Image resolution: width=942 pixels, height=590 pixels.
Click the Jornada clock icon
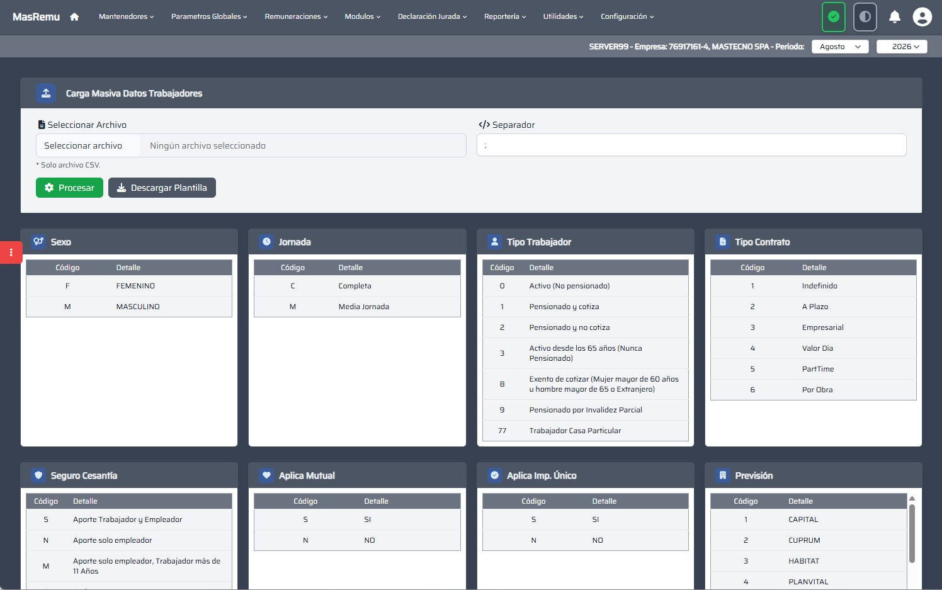pyautogui.click(x=267, y=241)
